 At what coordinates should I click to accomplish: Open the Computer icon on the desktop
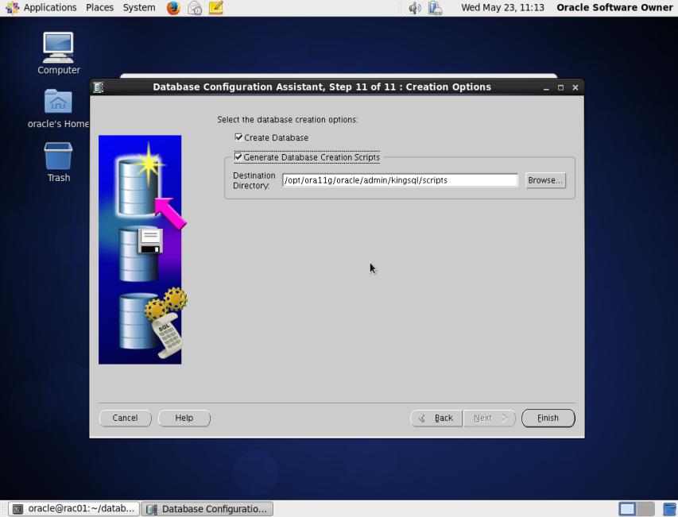(57, 48)
